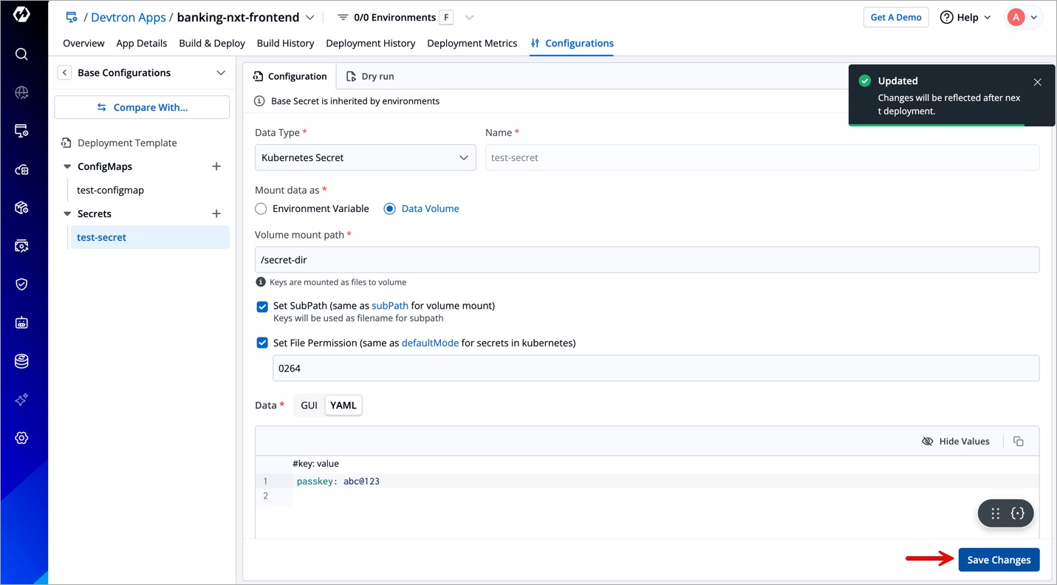Click the Volume mount path input field
1057x585 pixels.
point(646,260)
